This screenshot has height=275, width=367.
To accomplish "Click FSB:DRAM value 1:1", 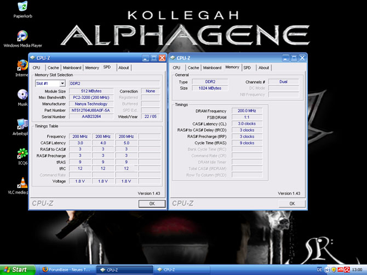I will pos(247,117).
